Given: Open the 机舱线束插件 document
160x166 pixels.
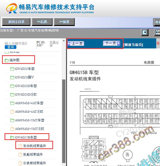Looking at the screenshot, I should tap(33, 154).
